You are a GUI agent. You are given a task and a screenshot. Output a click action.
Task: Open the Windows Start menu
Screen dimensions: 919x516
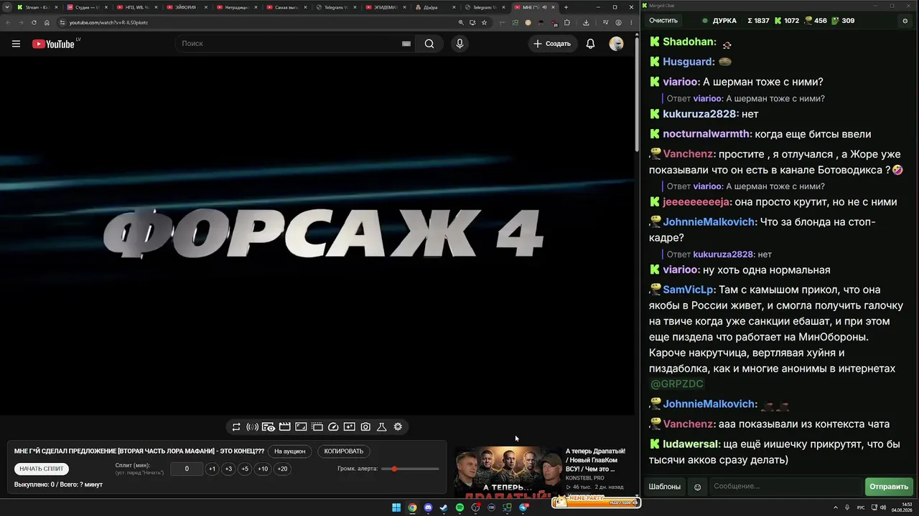396,507
